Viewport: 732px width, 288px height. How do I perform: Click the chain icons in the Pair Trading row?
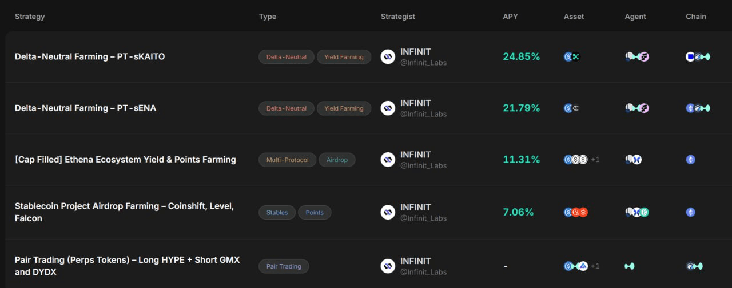(694, 266)
